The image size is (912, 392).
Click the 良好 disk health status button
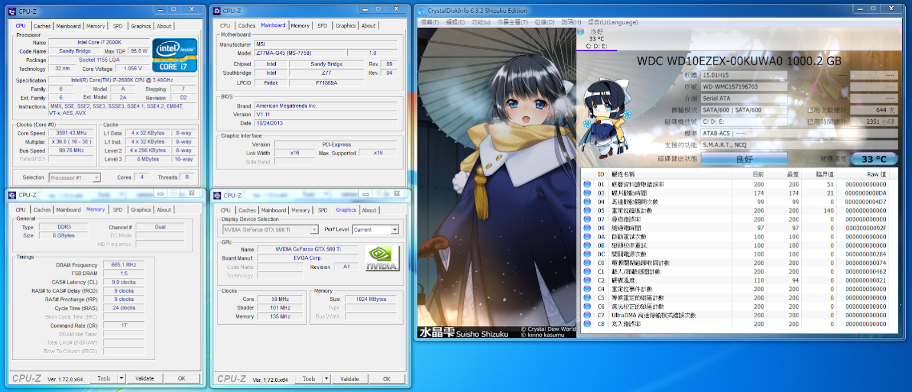point(744,159)
